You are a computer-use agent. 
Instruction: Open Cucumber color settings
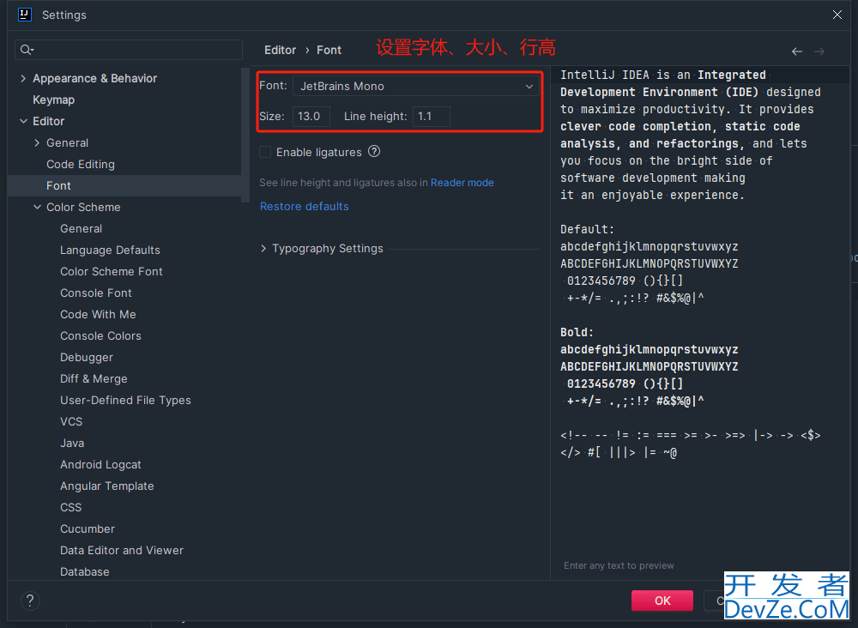(x=88, y=528)
